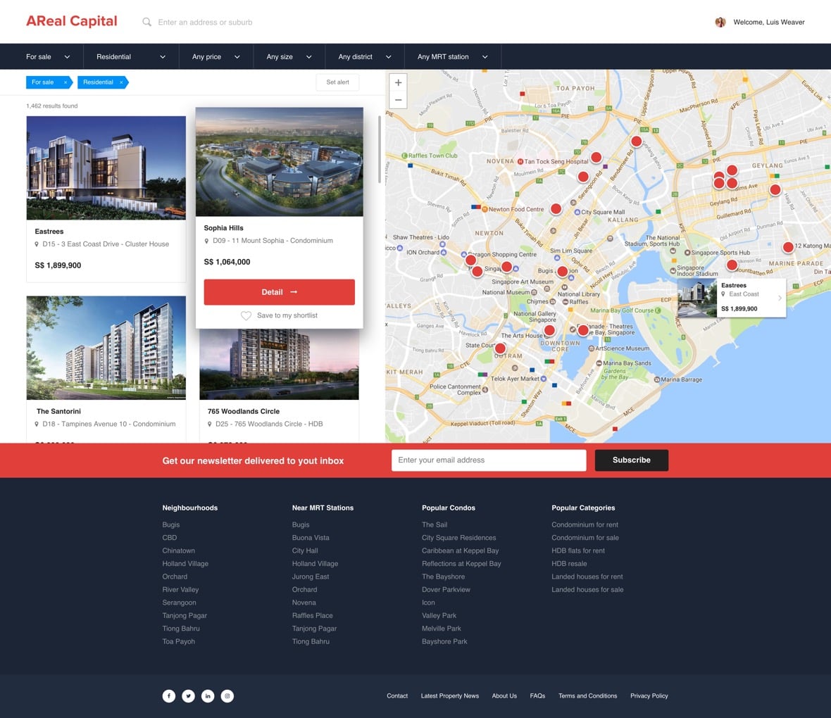
Task: Open HDB resale category link
Action: [569, 564]
